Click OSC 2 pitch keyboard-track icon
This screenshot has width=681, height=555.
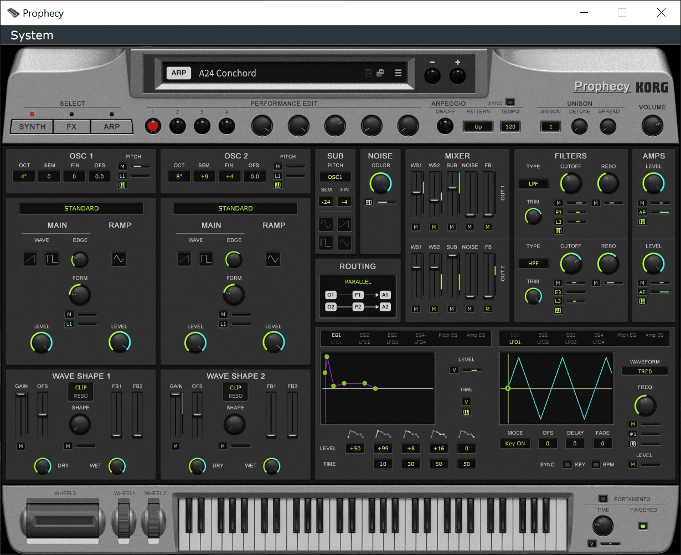tap(277, 185)
